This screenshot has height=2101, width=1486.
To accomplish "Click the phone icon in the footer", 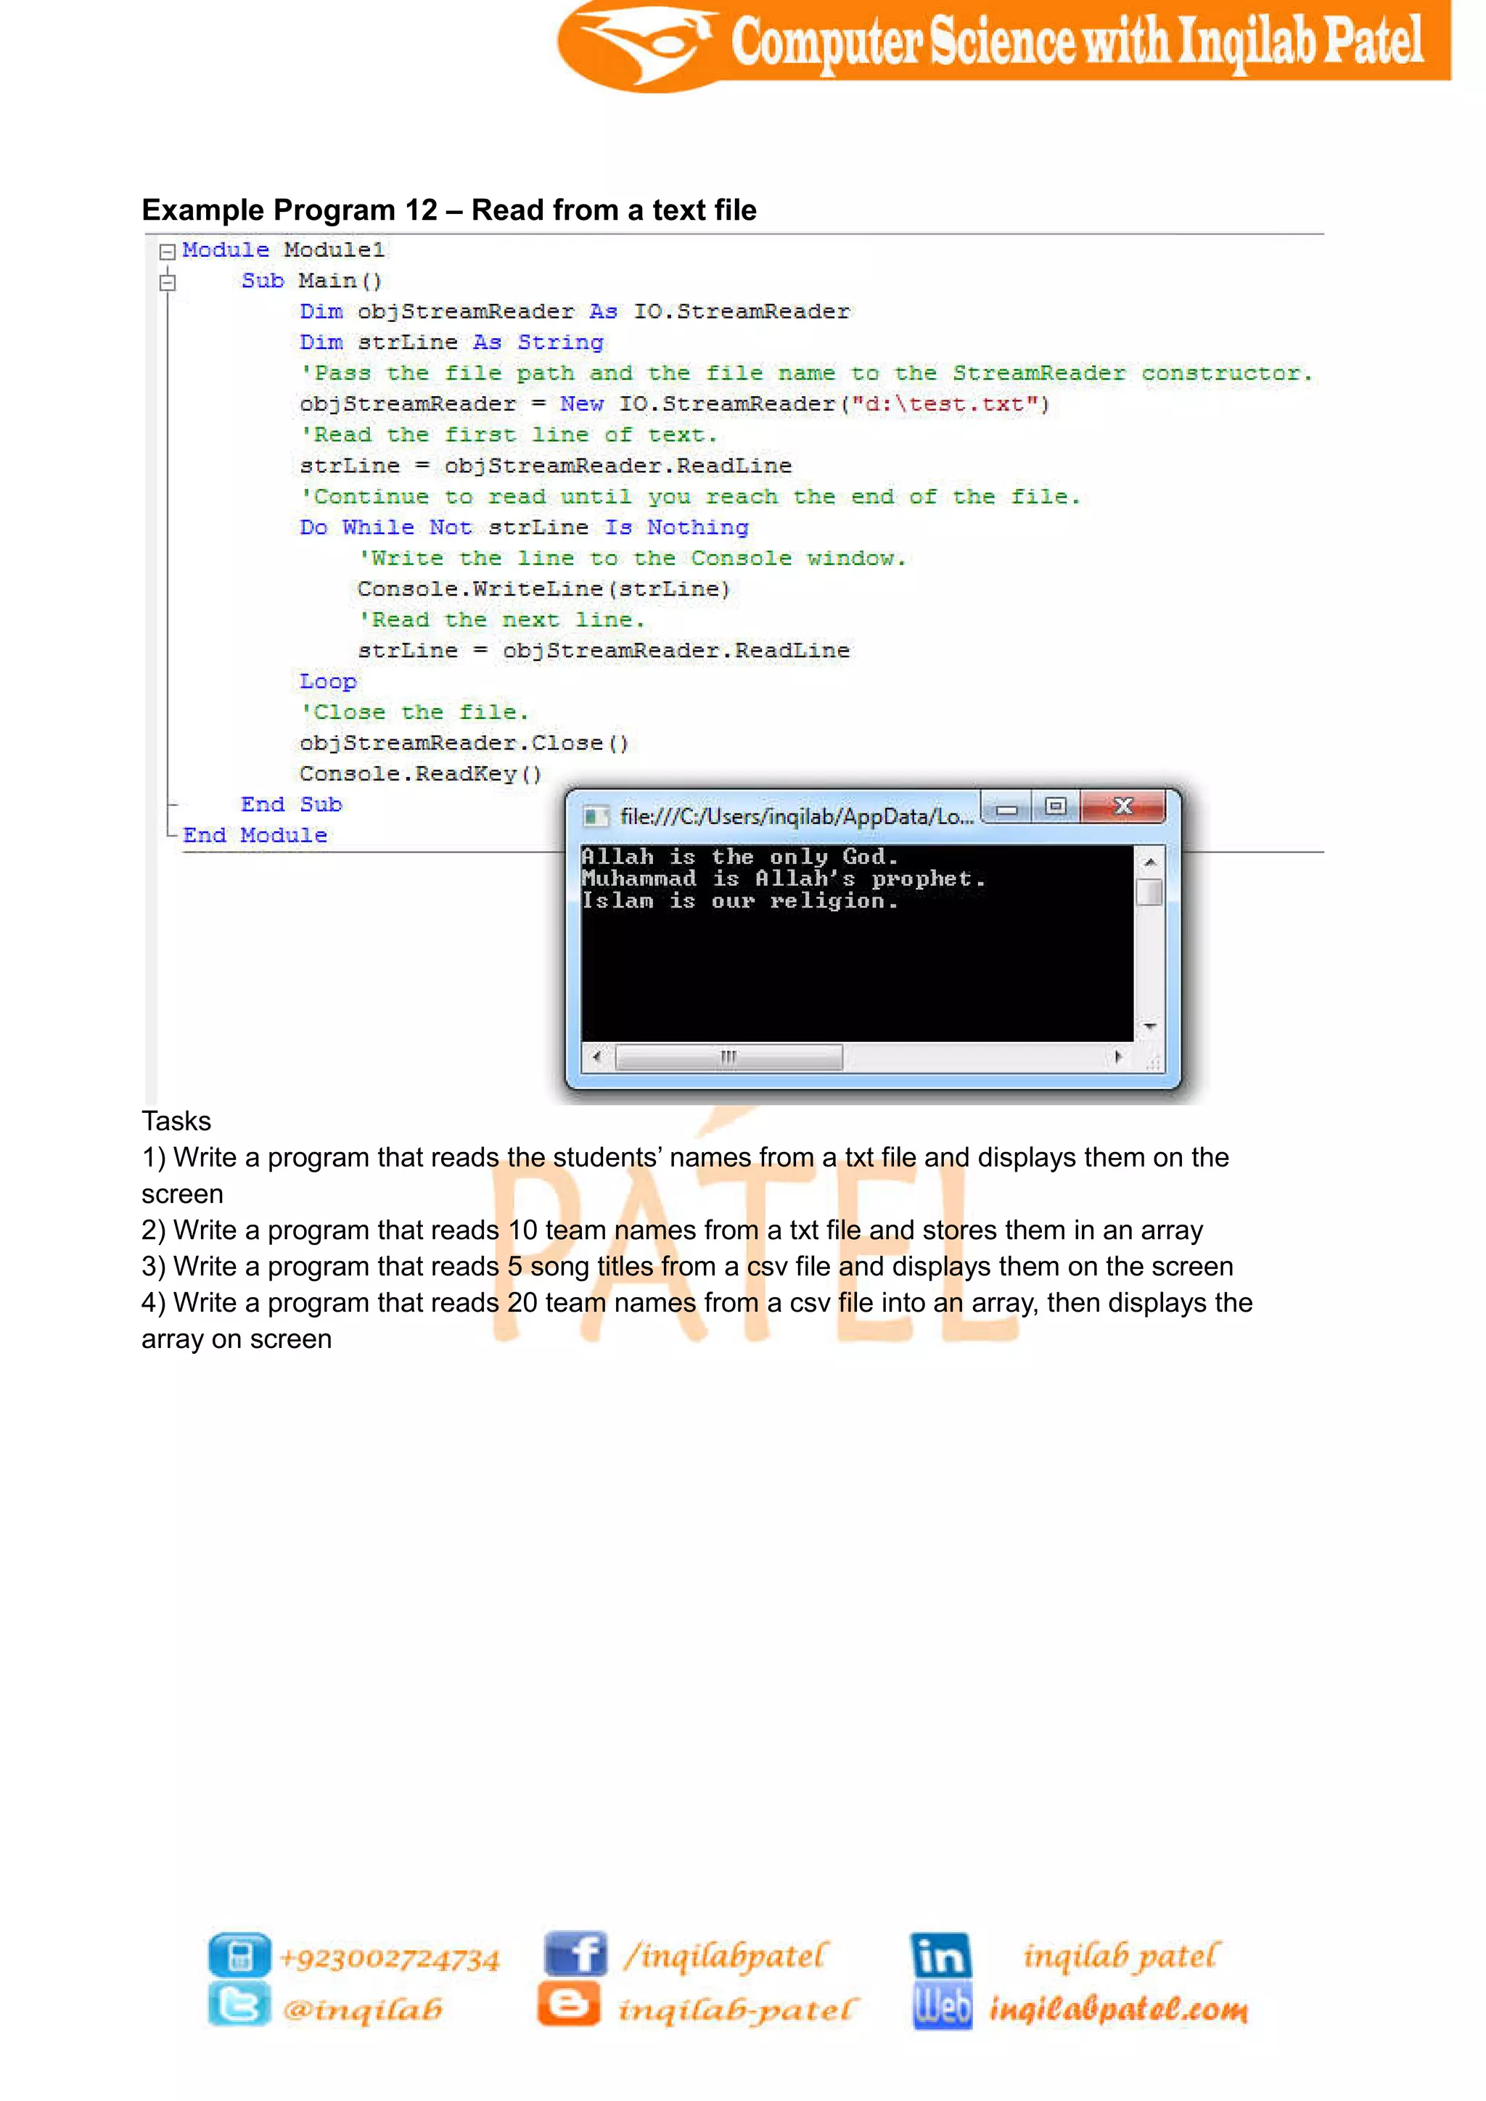I will tap(239, 1955).
